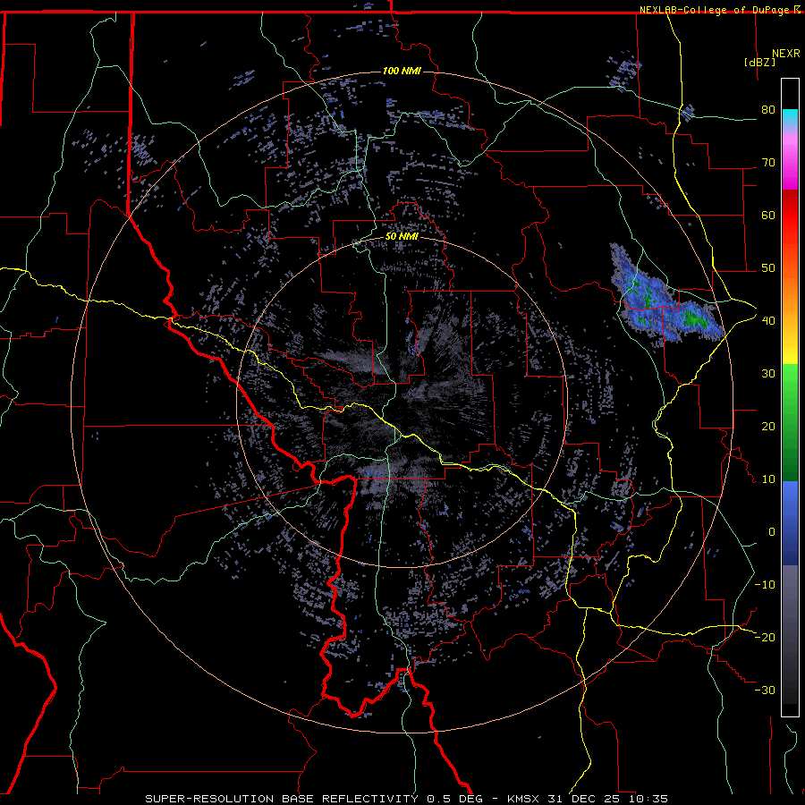Click the NEXR label above color scale
This screenshot has width=805, height=805.
click(x=786, y=54)
